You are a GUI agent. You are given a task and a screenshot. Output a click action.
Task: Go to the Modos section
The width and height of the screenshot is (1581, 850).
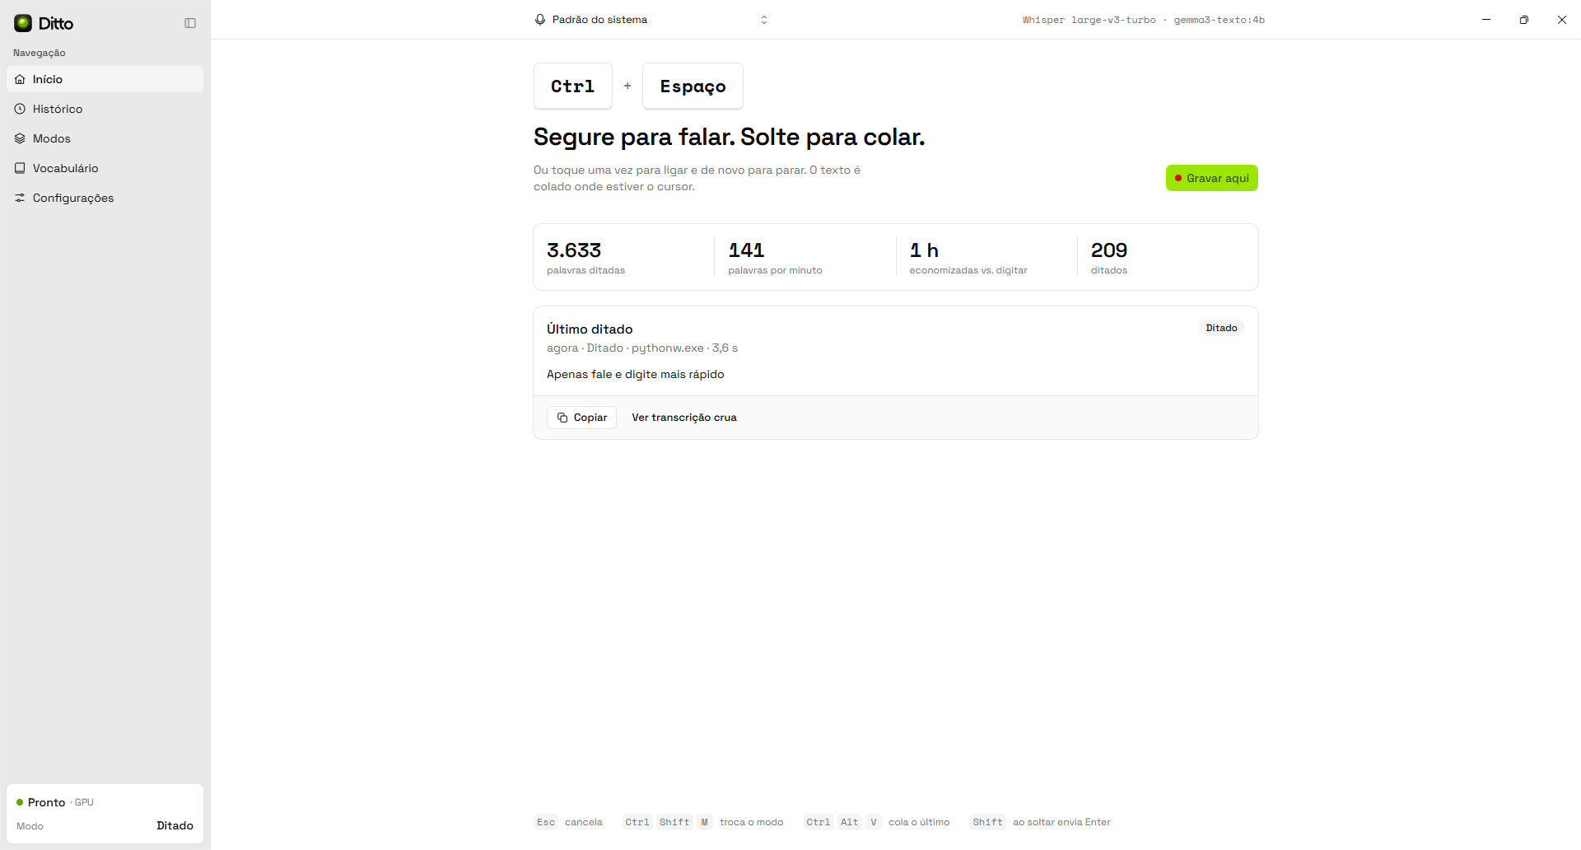105,138
